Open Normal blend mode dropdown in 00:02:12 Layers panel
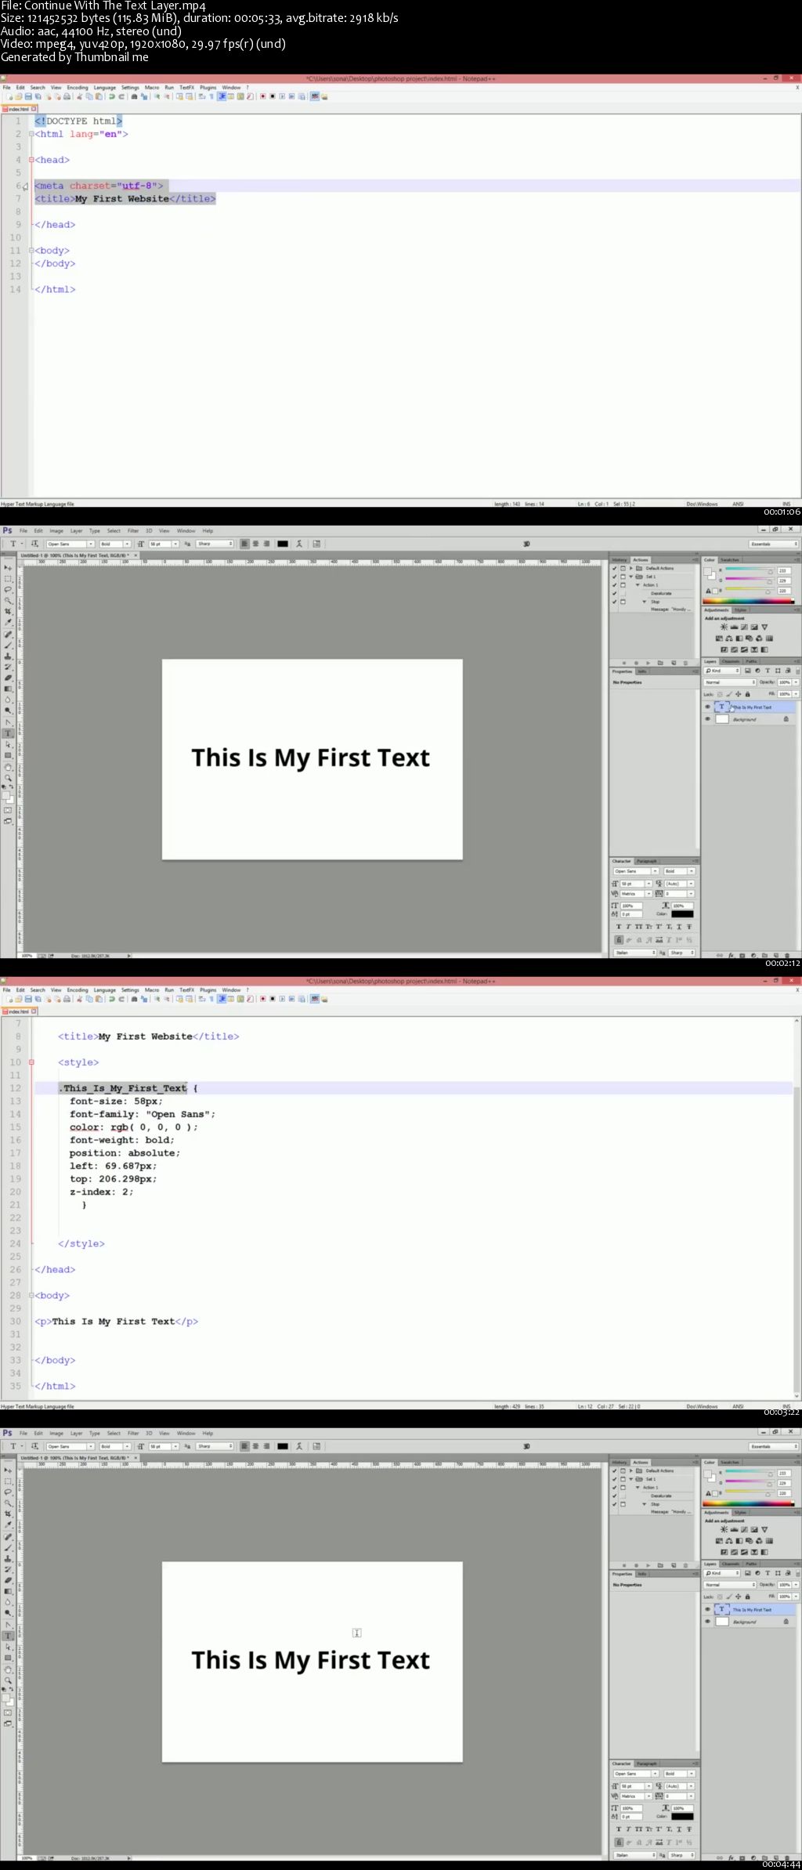Viewport: 802px width, 1870px height. (730, 682)
